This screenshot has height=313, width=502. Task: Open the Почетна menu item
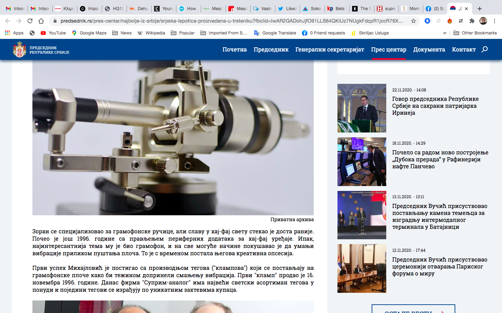click(235, 49)
